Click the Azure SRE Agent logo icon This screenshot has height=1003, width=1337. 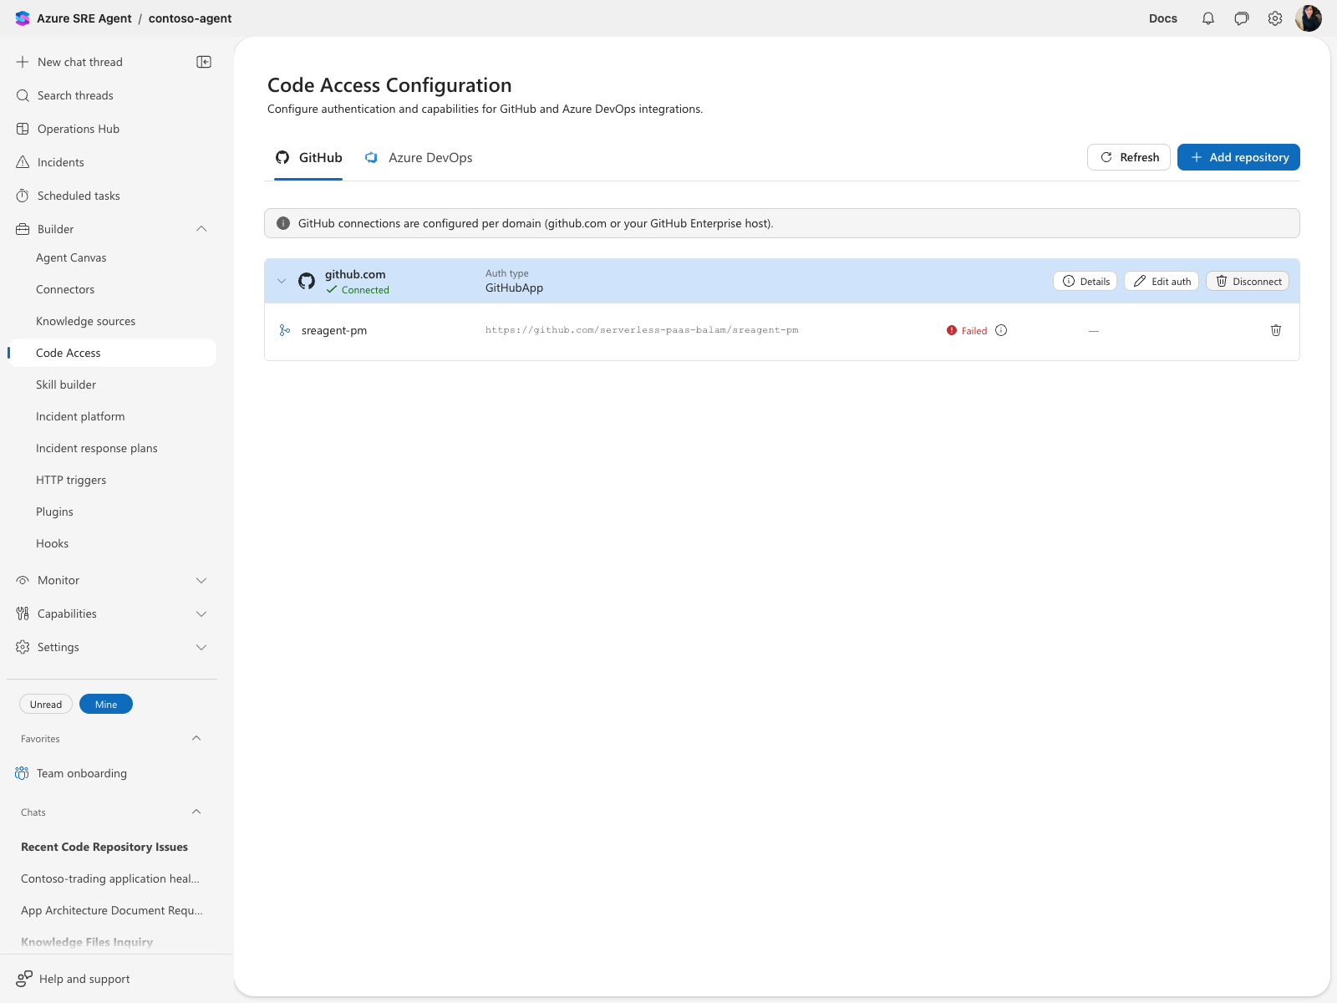(x=23, y=18)
